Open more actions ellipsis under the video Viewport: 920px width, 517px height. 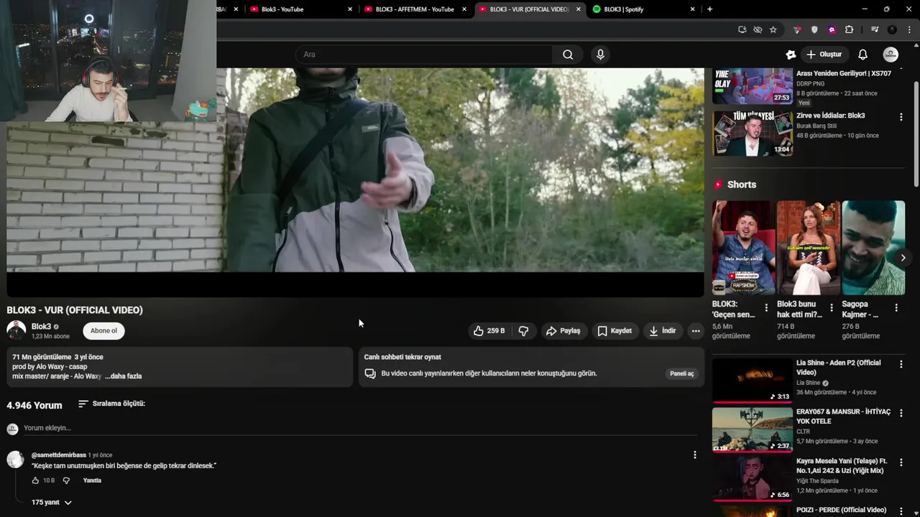click(695, 331)
